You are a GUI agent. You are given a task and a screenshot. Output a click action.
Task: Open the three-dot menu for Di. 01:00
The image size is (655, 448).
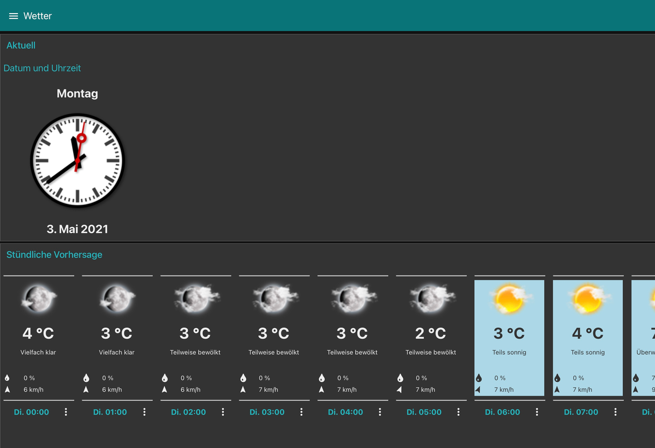(145, 412)
